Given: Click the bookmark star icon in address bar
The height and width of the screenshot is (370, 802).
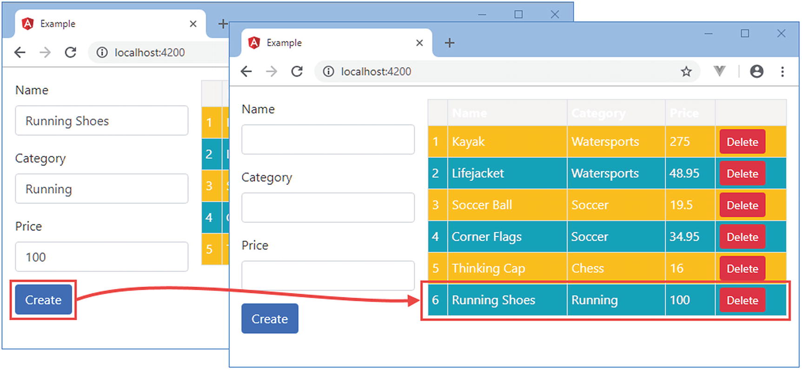Looking at the screenshot, I should pyautogui.click(x=686, y=72).
